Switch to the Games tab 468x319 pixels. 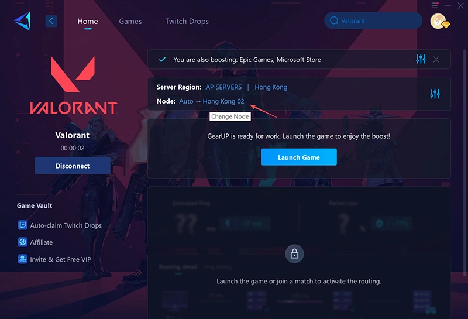(x=130, y=21)
